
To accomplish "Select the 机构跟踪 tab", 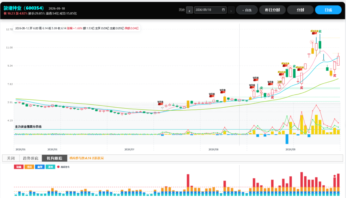I will [x=54, y=158].
